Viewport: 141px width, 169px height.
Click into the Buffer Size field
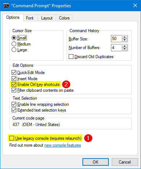click(116, 39)
